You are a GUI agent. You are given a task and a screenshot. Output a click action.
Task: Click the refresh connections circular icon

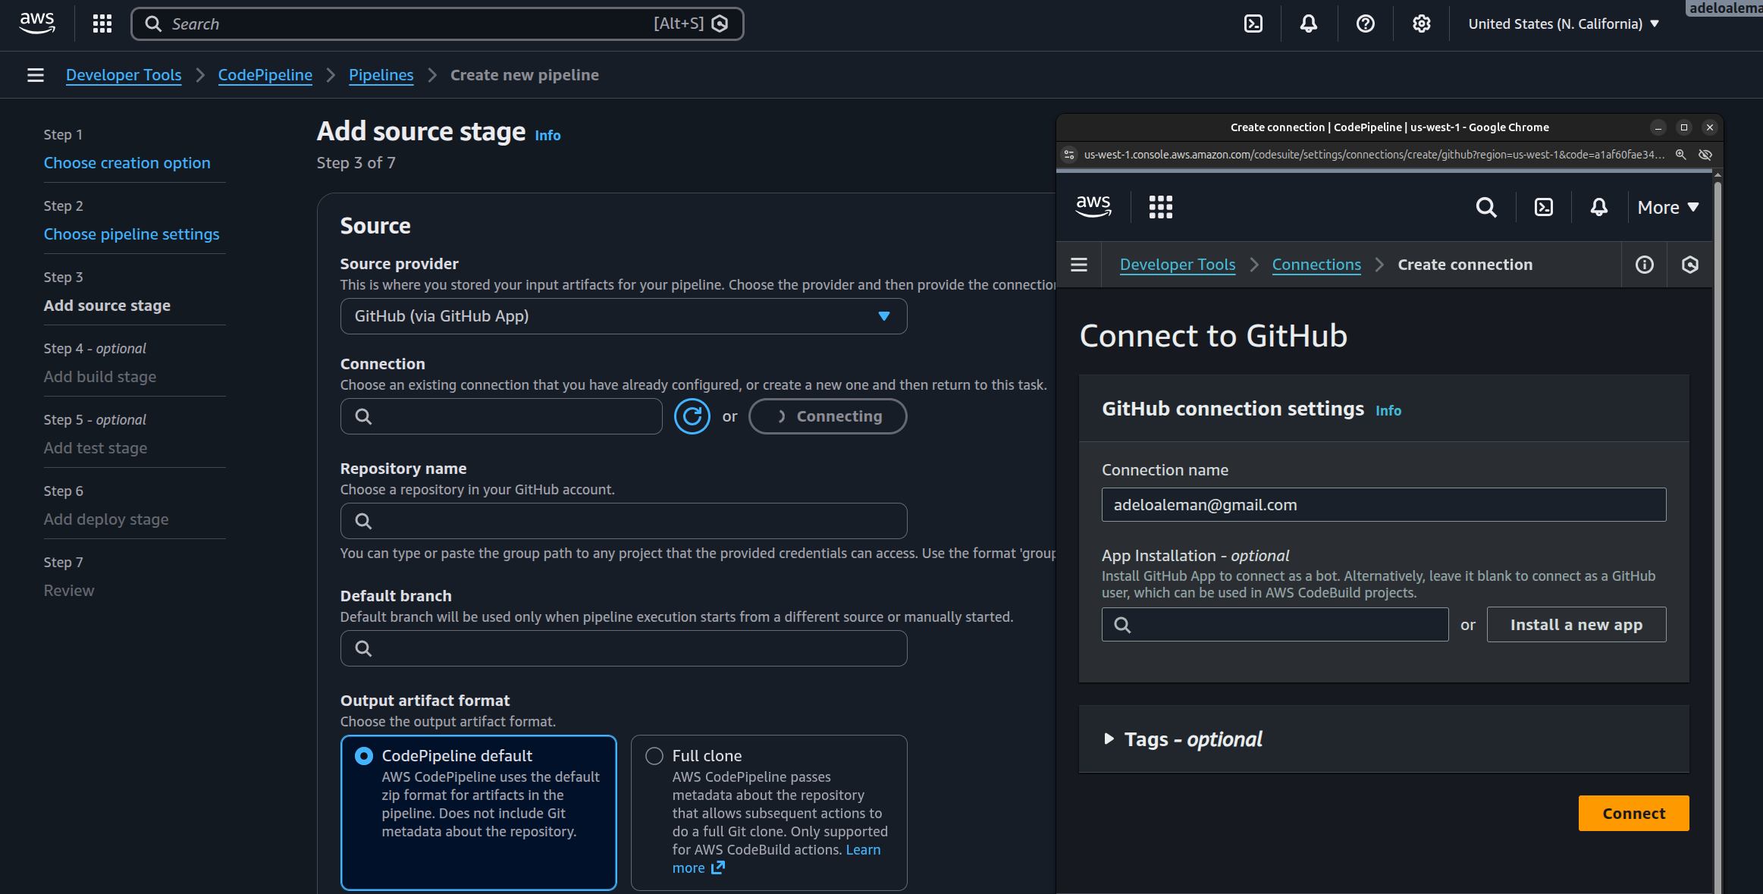(692, 416)
